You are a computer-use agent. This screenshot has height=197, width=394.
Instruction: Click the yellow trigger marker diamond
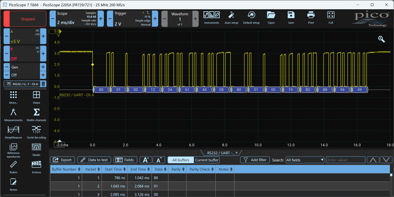[x=92, y=64]
